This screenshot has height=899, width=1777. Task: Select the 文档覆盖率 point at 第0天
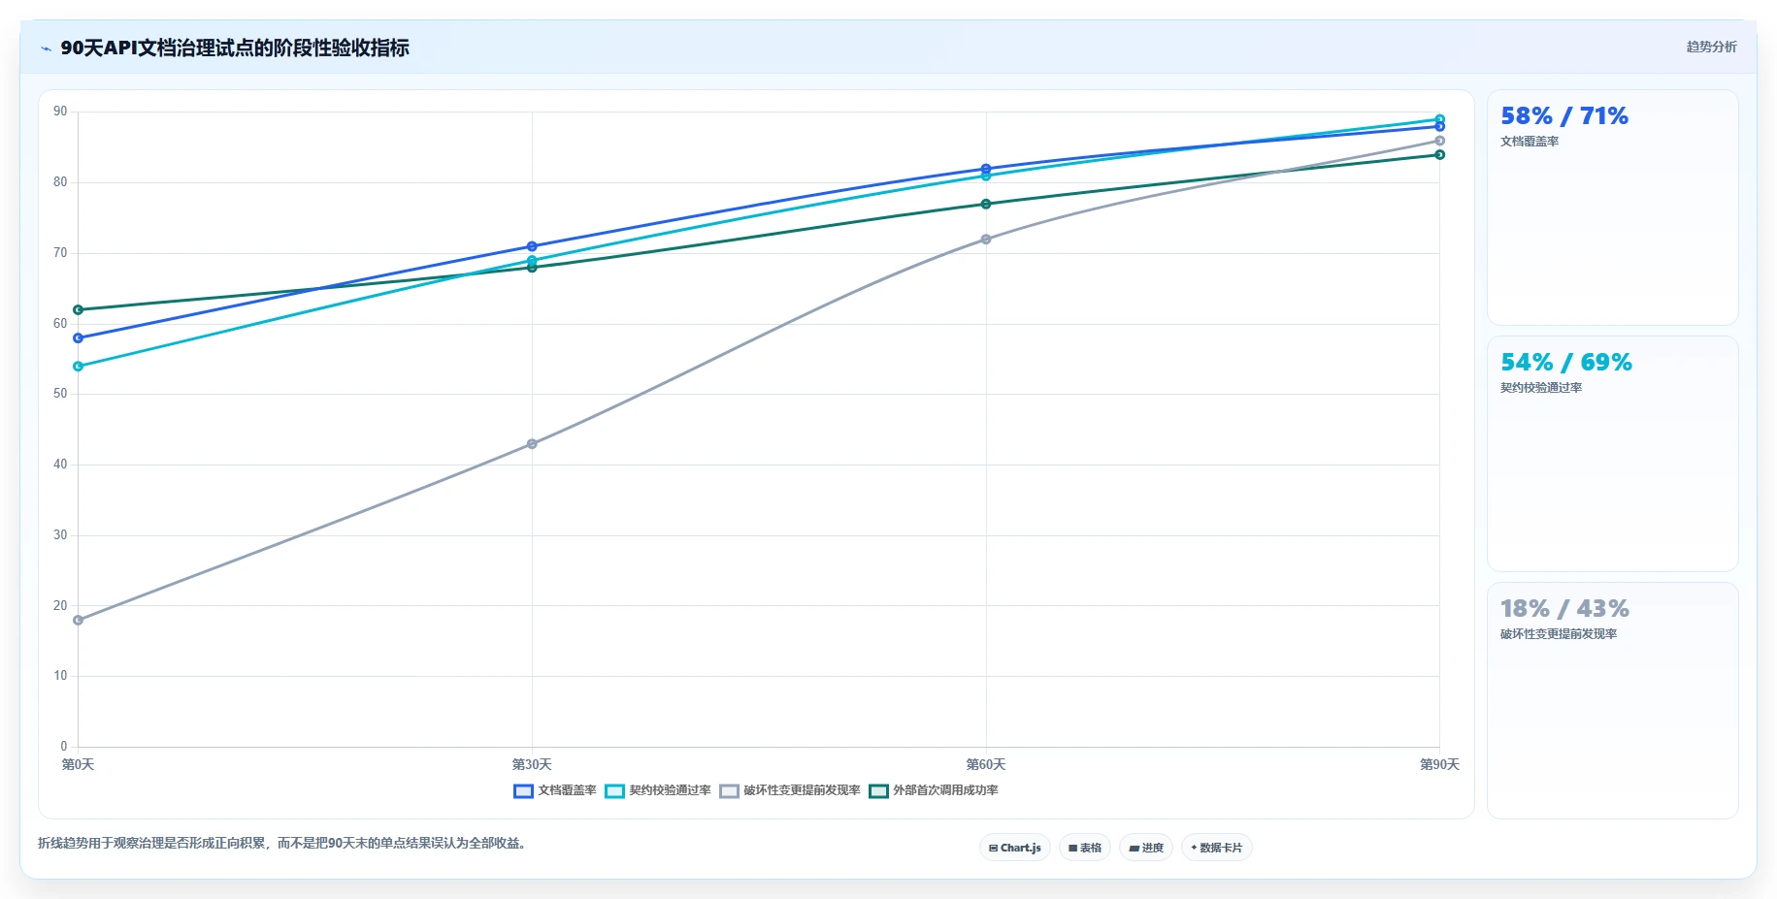[x=78, y=338]
